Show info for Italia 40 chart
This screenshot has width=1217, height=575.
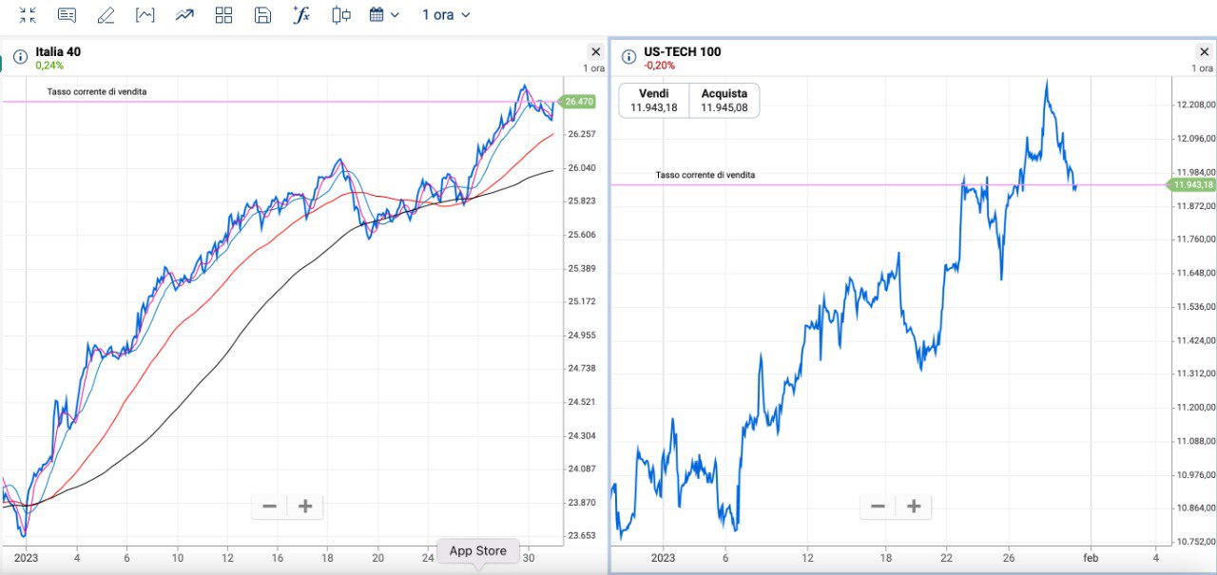(x=20, y=57)
